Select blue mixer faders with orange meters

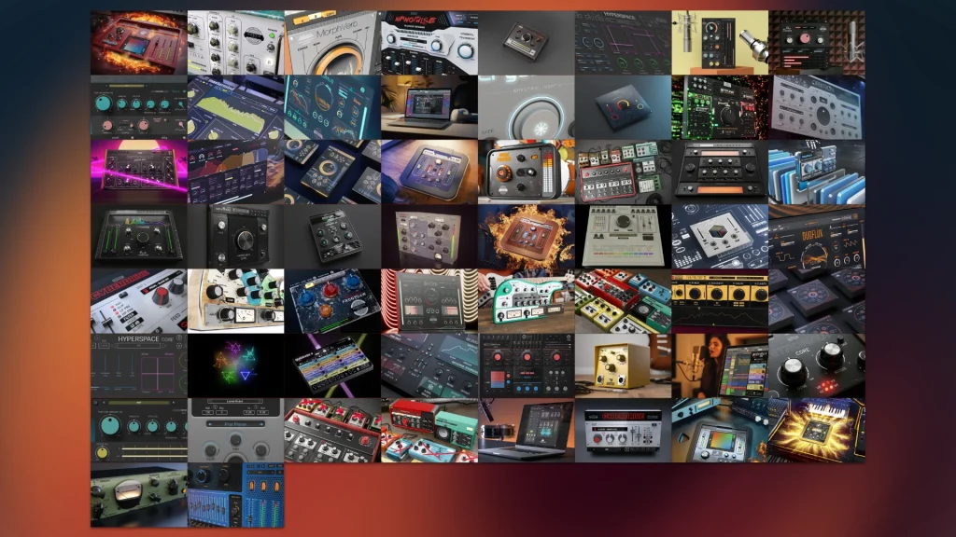coord(236,494)
